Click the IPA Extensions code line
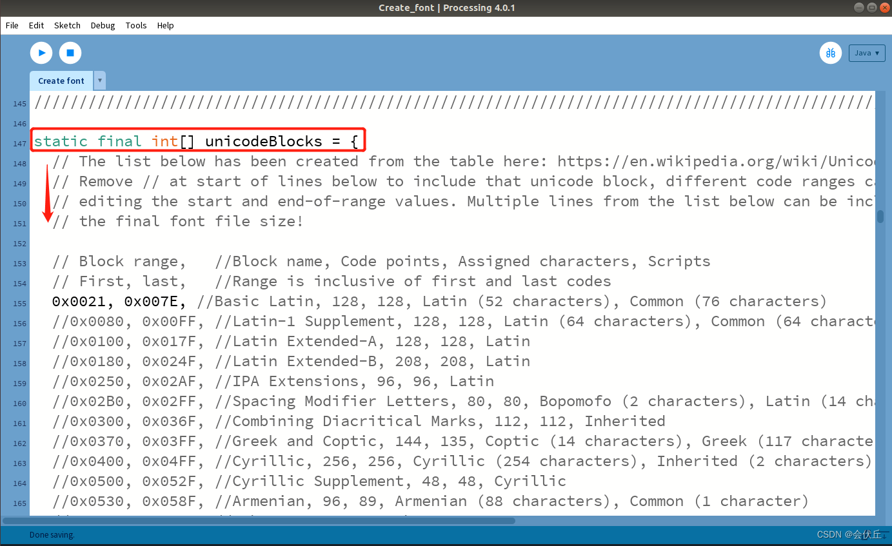892x546 pixels. coord(273,381)
